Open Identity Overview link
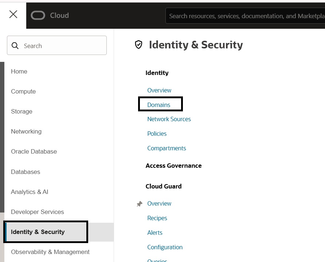The width and height of the screenshot is (325, 262). pos(159,90)
